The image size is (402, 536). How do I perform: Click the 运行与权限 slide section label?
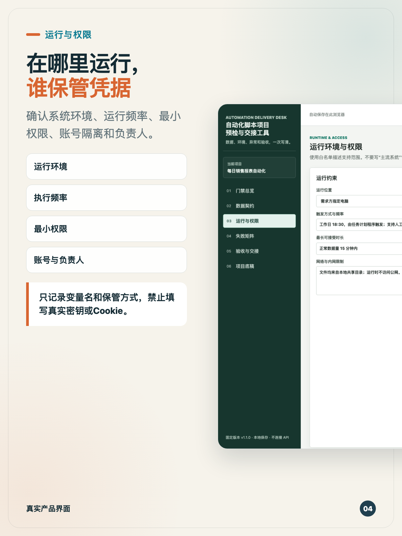[68, 35]
